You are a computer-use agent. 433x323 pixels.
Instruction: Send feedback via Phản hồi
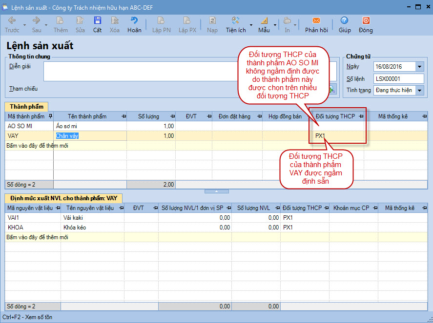click(x=316, y=24)
